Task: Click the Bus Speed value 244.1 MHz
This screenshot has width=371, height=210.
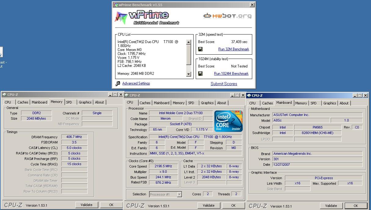Action: (x=163, y=177)
